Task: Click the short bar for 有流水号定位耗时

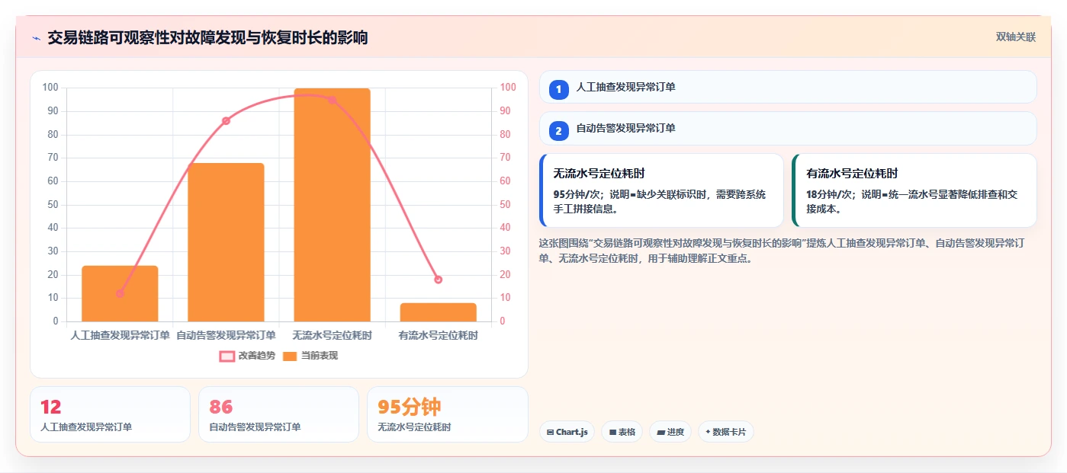Action: click(x=438, y=312)
